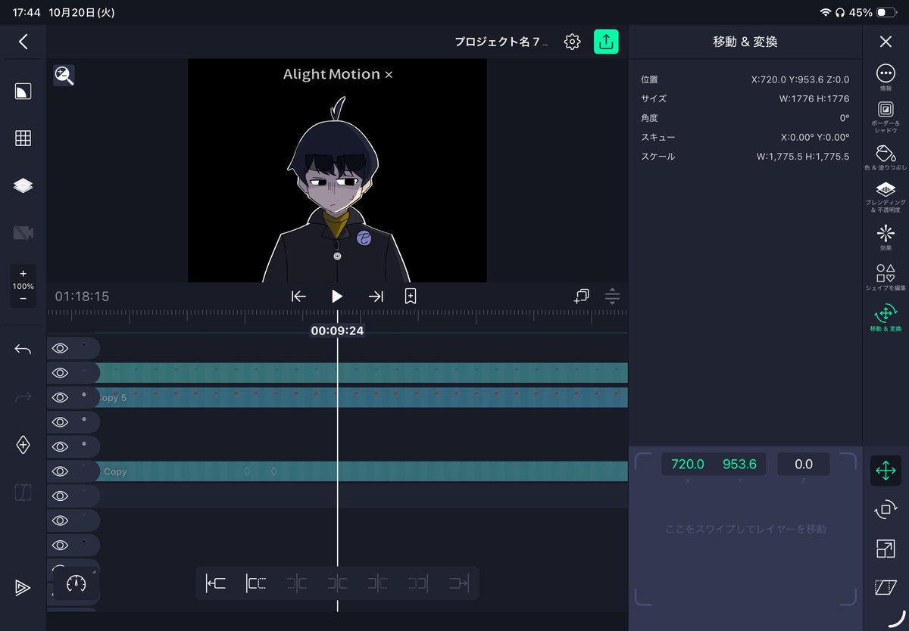Open Blending & Opacity panel
The height and width of the screenshot is (631, 909).
click(885, 197)
